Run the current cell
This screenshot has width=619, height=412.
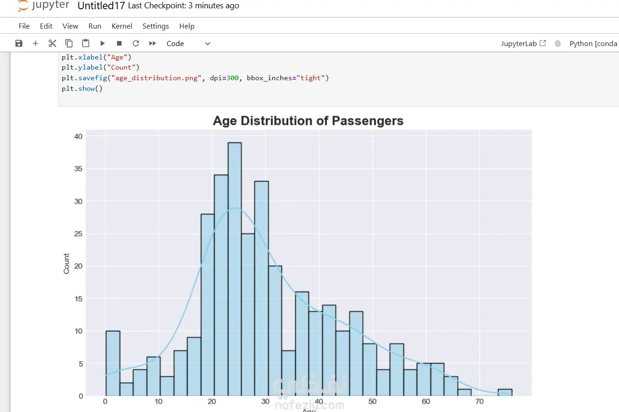(x=102, y=43)
